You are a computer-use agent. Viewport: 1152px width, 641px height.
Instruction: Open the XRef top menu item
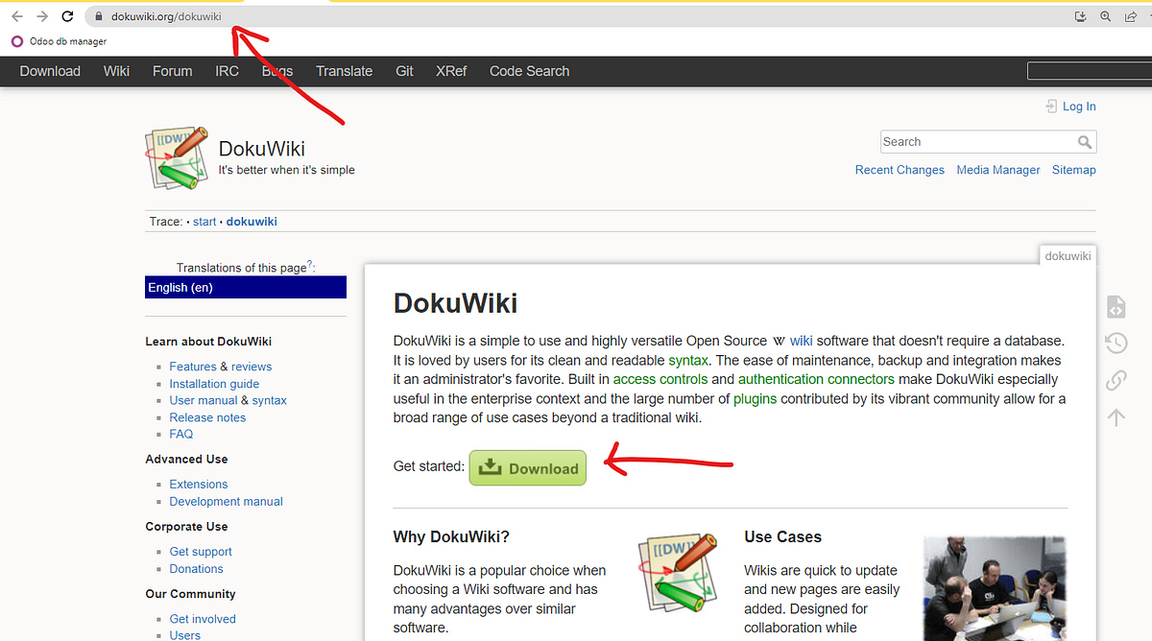pos(451,71)
